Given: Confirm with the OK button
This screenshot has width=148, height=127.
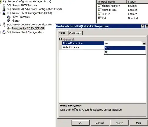Looking at the screenshot, I should (x=80, y=123).
